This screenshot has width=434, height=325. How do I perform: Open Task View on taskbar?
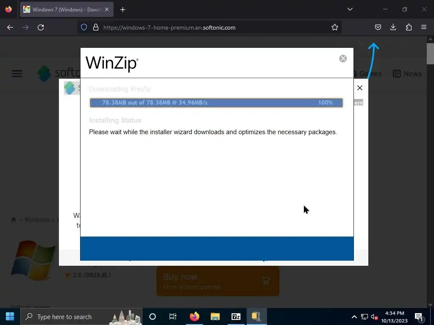(173, 317)
